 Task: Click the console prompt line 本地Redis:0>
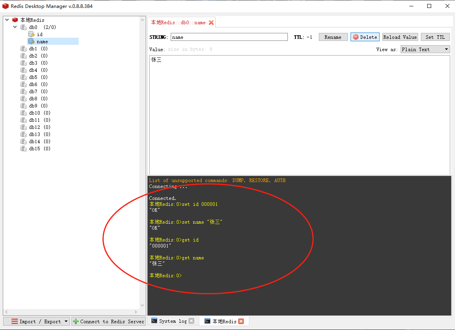click(x=166, y=276)
